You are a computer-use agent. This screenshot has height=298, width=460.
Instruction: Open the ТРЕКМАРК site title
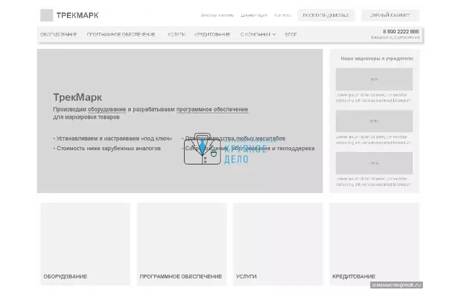point(78,15)
